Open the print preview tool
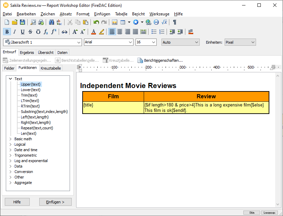283x216 pixels. (33, 22)
